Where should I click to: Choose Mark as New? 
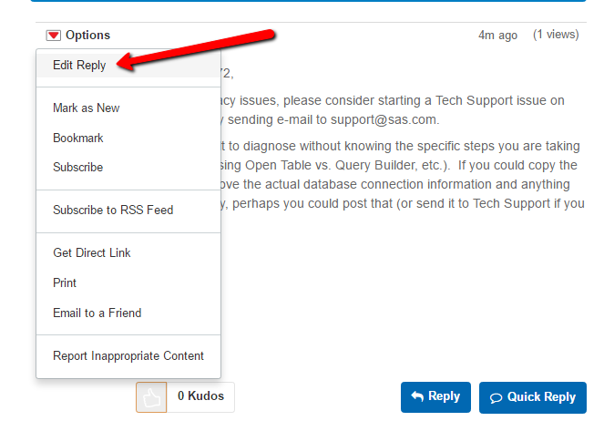pos(87,108)
